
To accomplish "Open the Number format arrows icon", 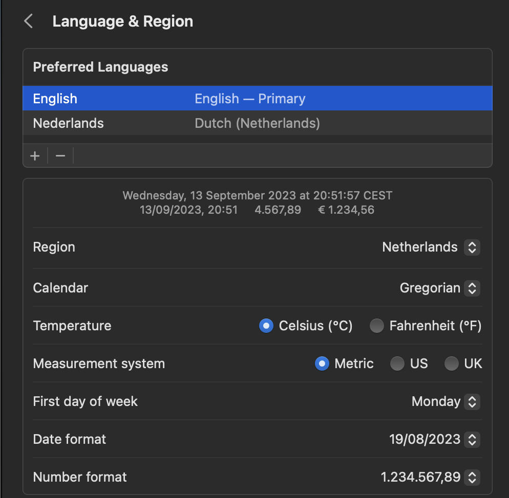I will (472, 477).
